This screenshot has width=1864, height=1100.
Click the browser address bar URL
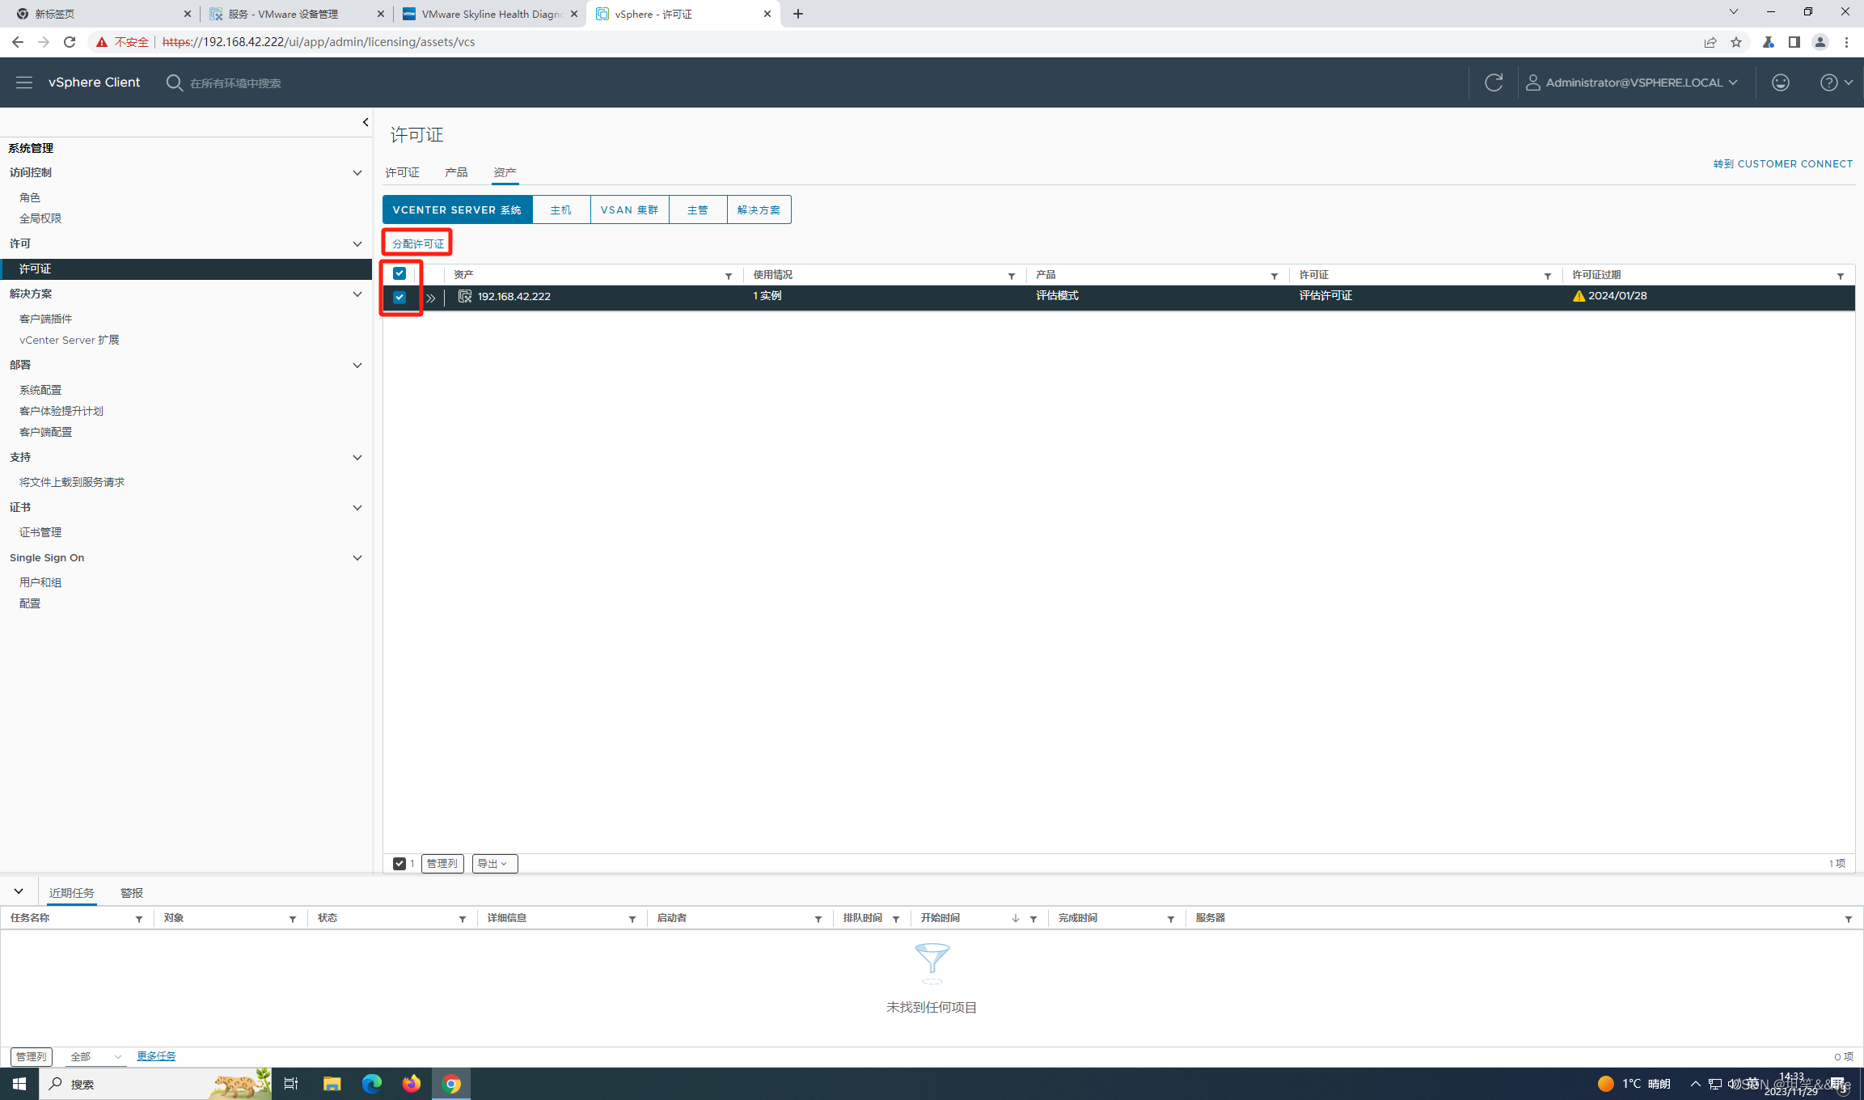[319, 42]
